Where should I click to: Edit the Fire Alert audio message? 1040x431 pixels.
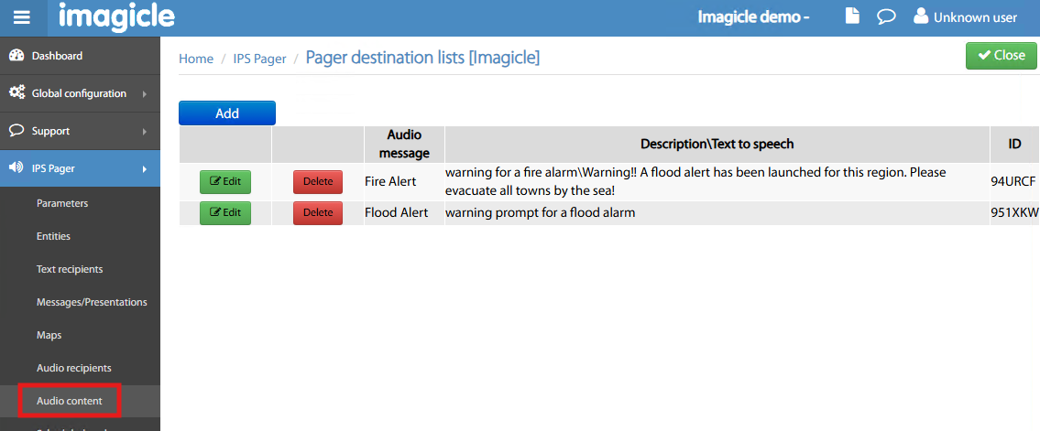click(225, 181)
